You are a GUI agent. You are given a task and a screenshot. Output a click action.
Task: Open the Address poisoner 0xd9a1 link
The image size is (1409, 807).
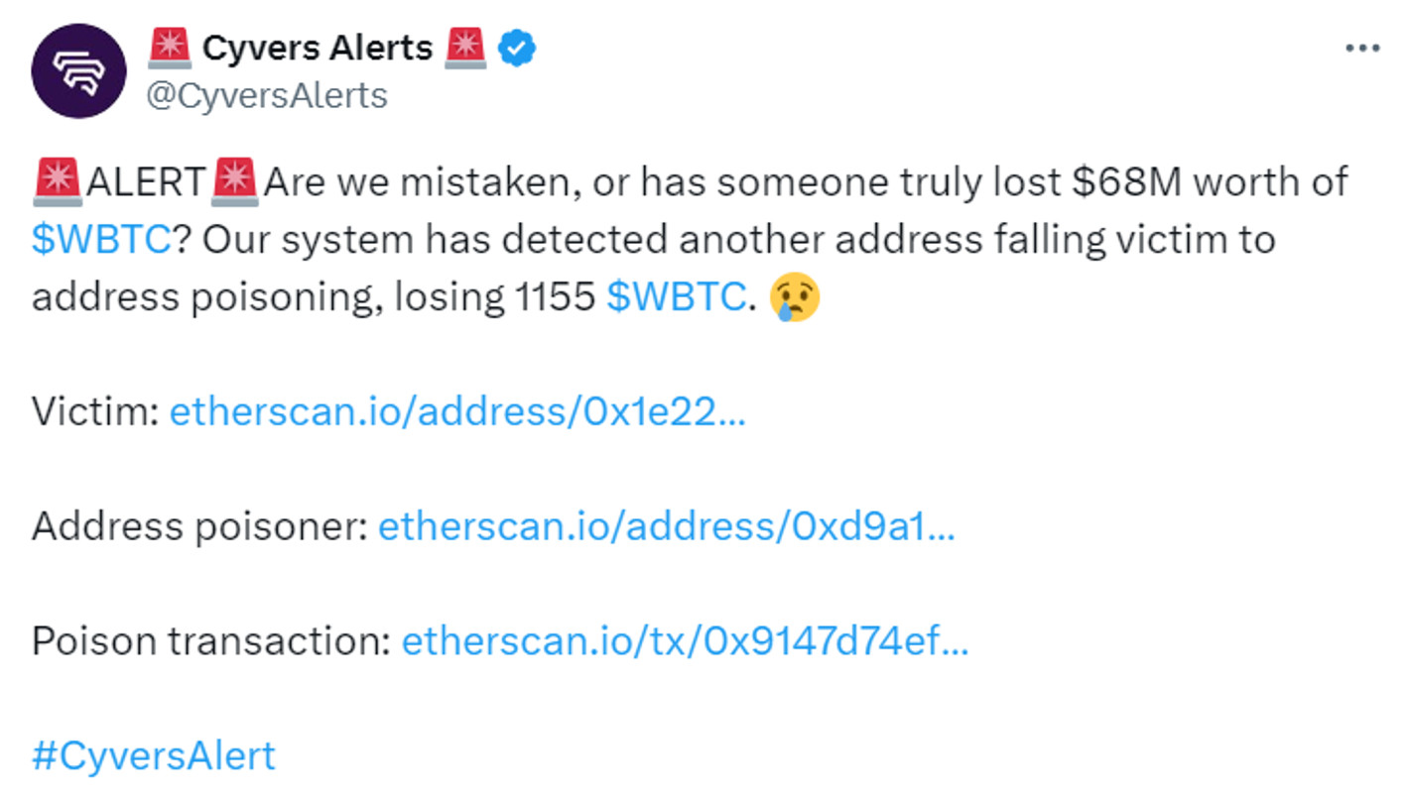coord(667,526)
